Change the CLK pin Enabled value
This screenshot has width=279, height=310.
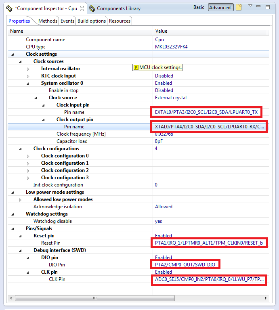[x=164, y=272]
